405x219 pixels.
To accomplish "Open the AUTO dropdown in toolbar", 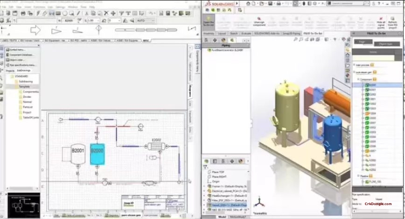I will coord(147,21).
